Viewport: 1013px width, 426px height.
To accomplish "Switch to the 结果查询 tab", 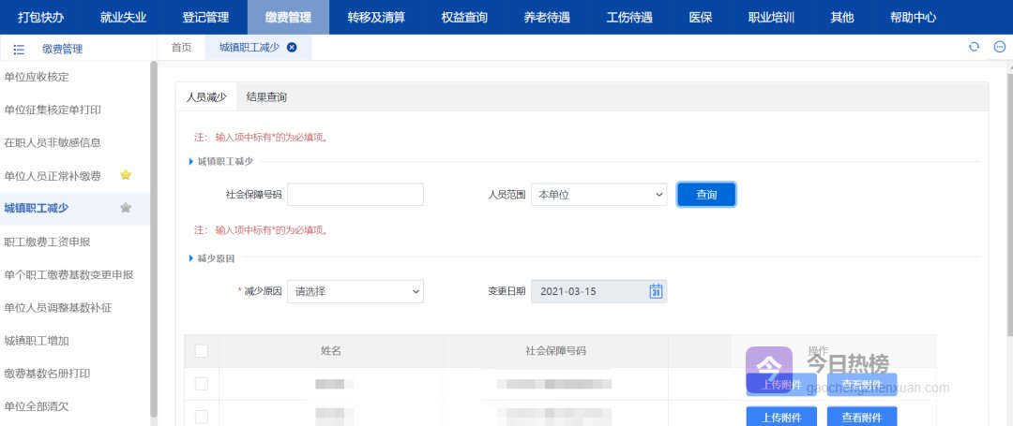I will 266,97.
